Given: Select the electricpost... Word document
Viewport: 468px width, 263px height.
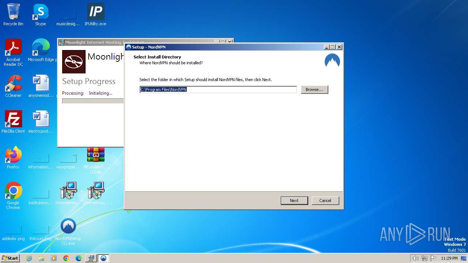Looking at the screenshot, I should (41, 122).
